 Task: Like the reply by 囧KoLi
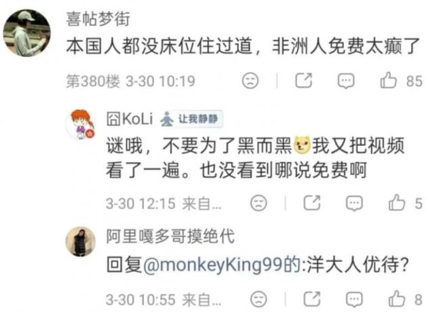[397, 203]
